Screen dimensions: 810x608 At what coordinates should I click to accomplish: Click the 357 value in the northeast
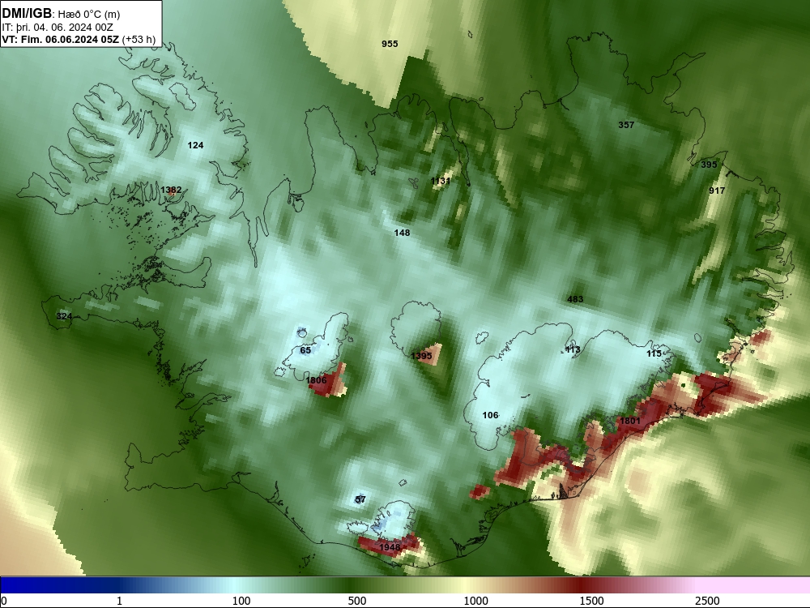(x=626, y=125)
